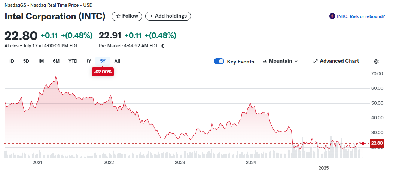Click the pre-market moon icon
The image size is (393, 173).
[x=163, y=46]
